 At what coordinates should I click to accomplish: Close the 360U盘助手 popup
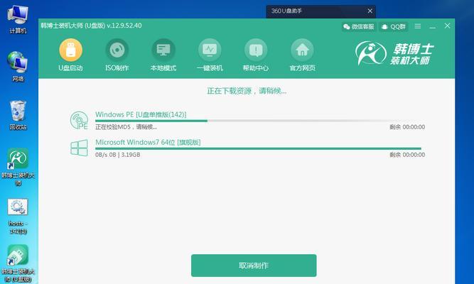pos(370,11)
